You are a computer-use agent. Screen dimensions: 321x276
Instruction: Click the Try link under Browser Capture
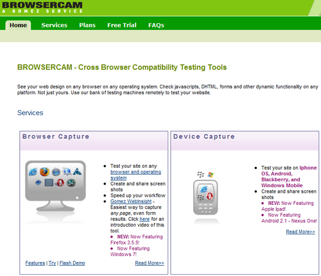(52, 263)
